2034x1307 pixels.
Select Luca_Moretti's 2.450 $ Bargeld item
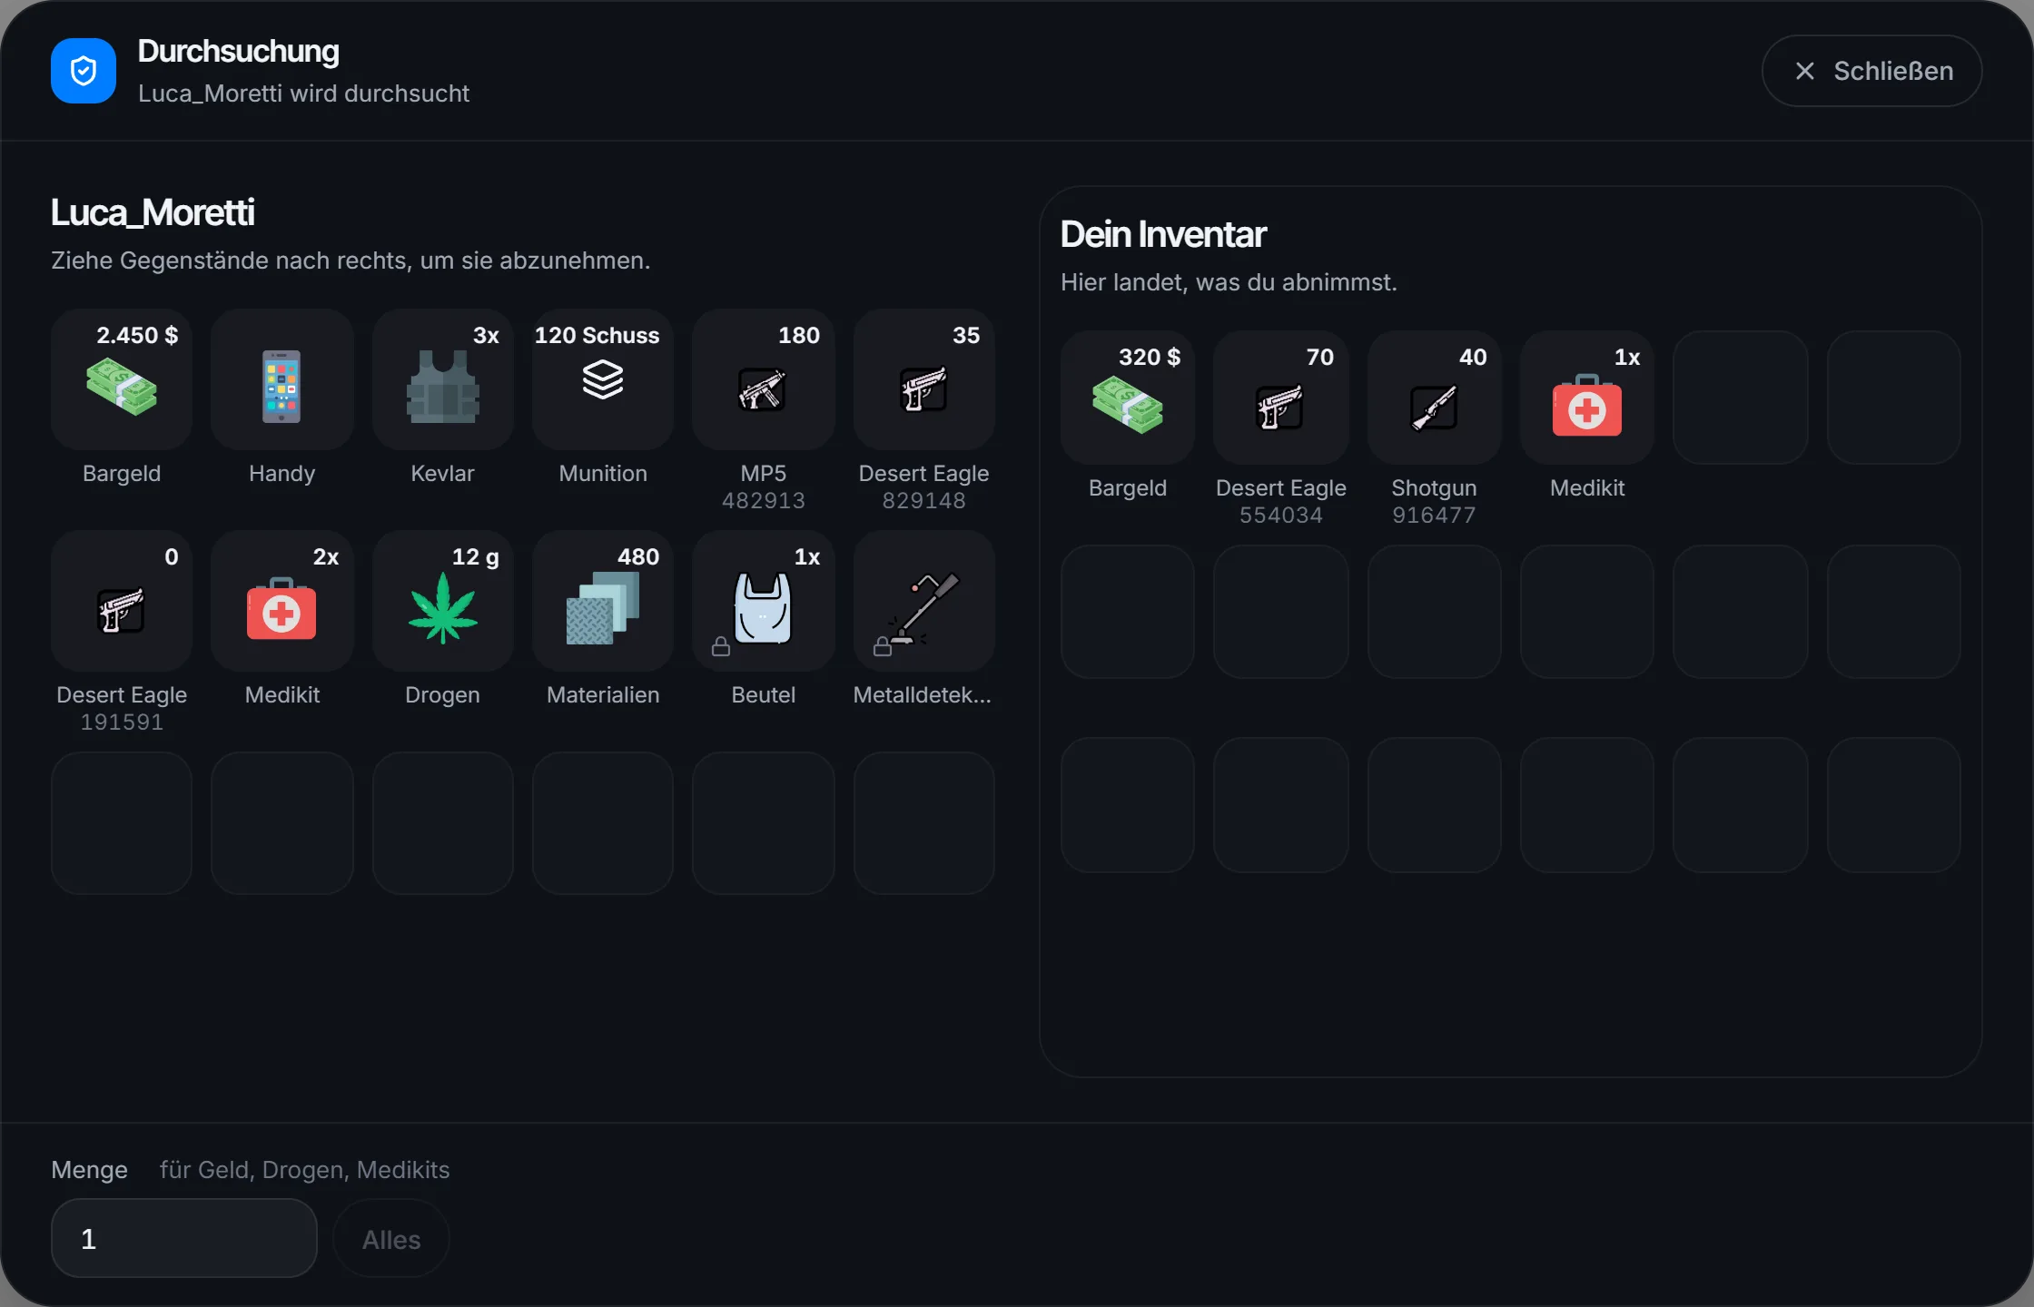coord(122,379)
